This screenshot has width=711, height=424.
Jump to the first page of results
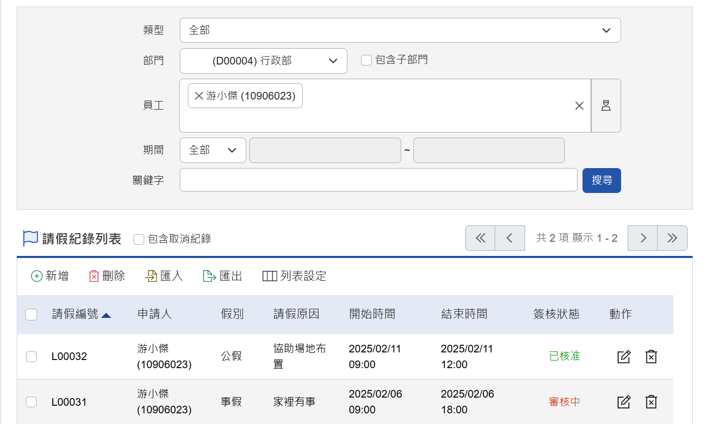(480, 238)
